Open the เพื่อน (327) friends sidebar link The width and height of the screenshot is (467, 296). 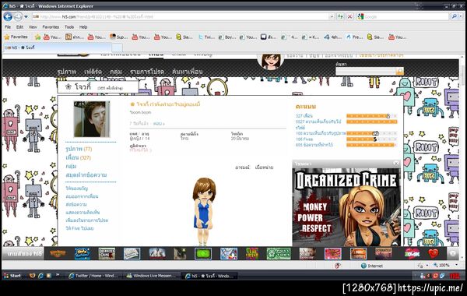point(78,157)
